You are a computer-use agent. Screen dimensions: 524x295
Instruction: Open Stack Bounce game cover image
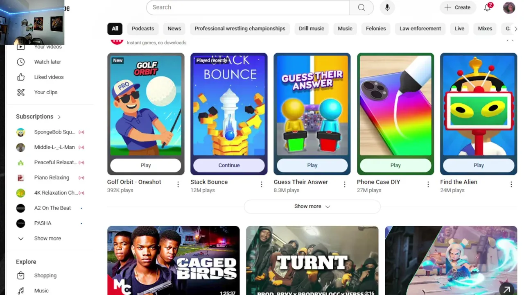229,105
